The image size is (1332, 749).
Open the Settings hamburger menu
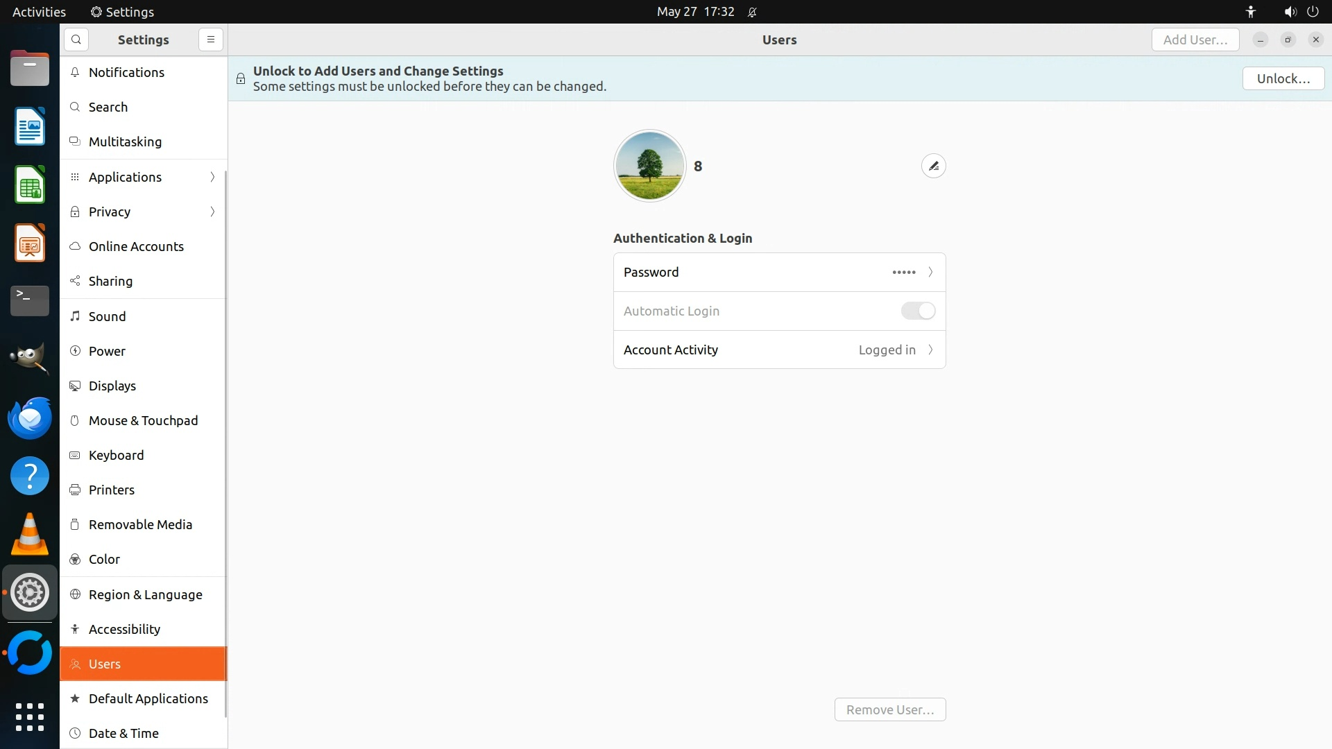(x=211, y=40)
